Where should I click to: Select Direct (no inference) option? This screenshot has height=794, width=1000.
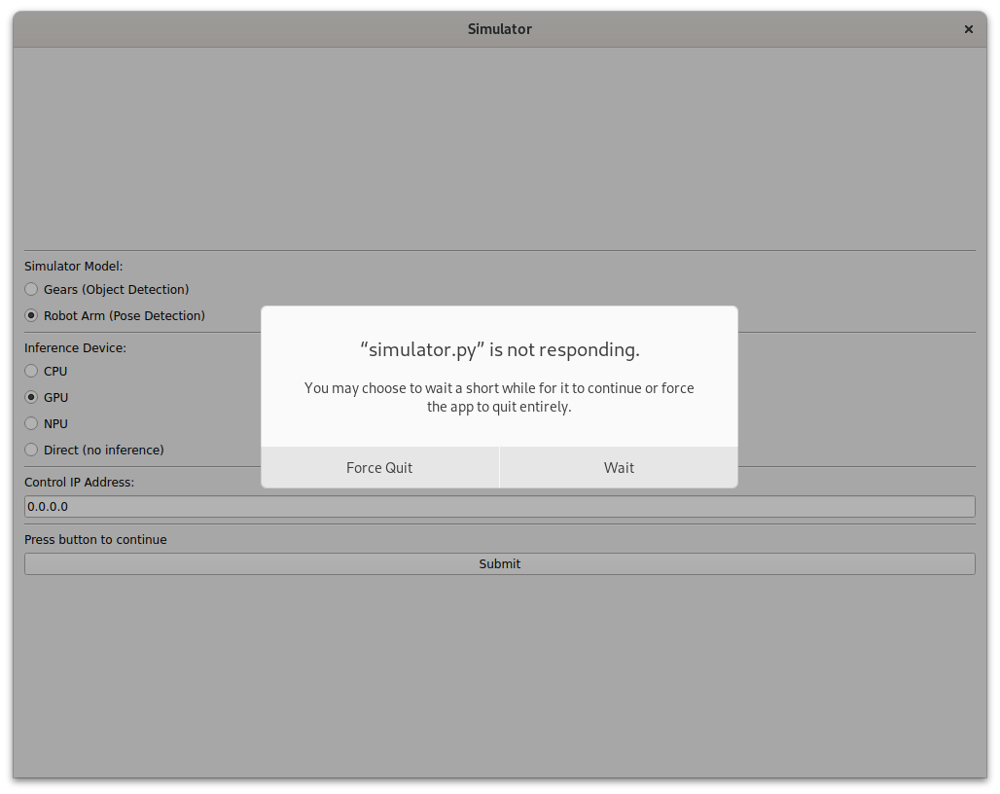(x=32, y=450)
